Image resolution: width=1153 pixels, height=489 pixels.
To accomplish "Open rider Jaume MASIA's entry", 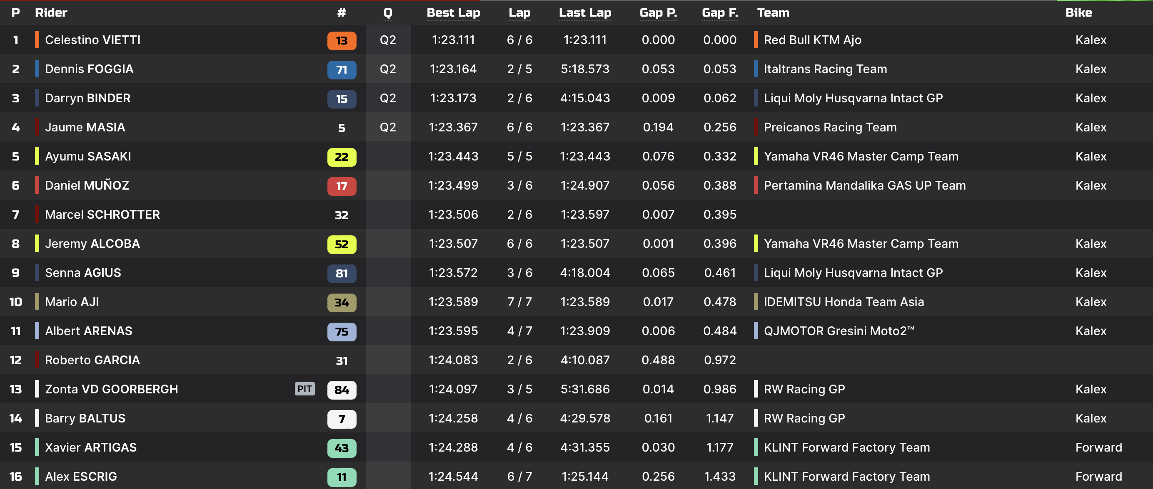I will tap(85, 127).
